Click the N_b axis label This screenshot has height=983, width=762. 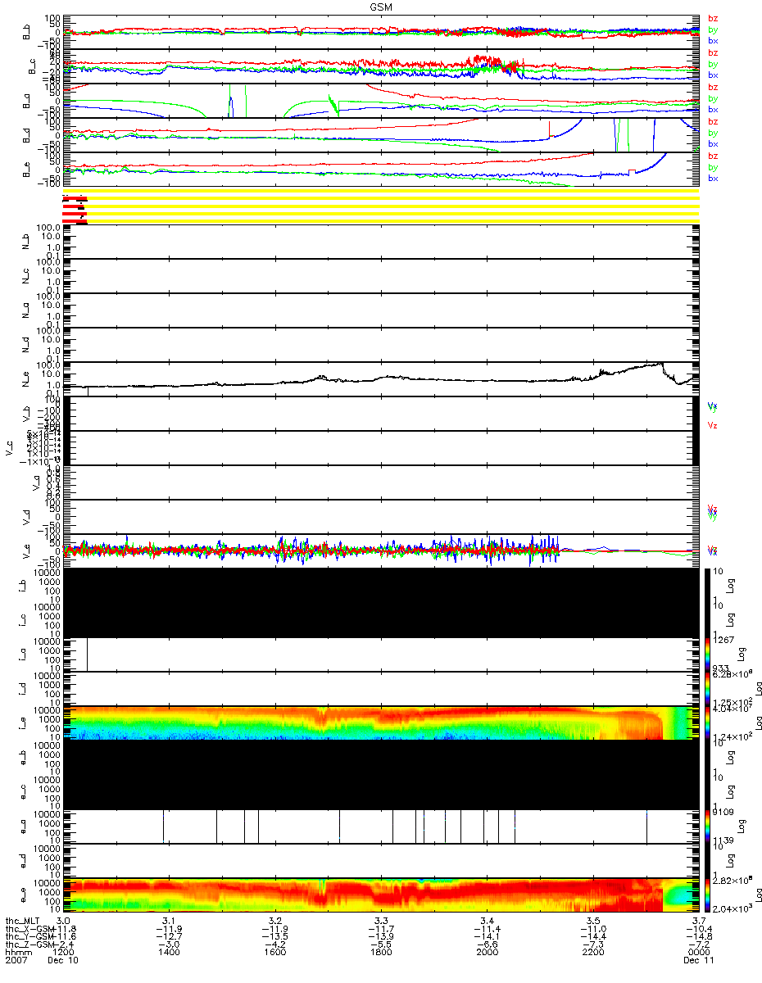pyautogui.click(x=24, y=242)
